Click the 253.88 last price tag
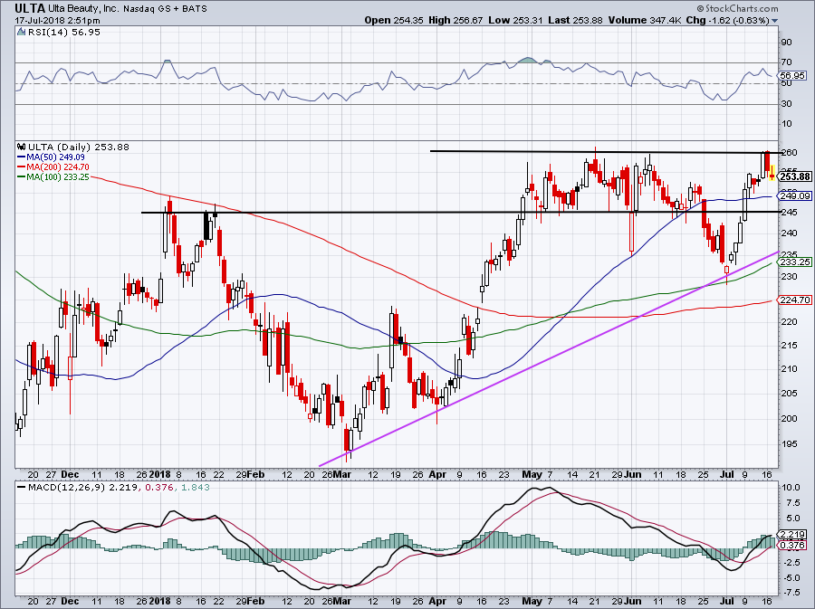This screenshot has width=815, height=609. point(795,177)
